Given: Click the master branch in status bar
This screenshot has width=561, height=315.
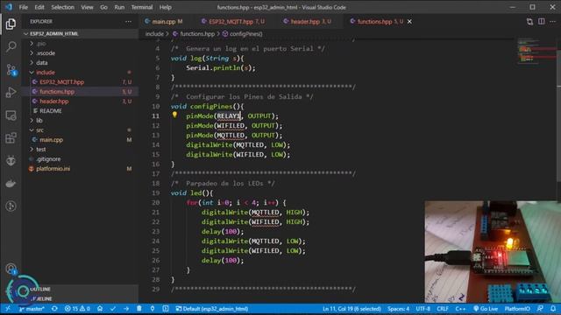Looking at the screenshot, I should point(32,309).
